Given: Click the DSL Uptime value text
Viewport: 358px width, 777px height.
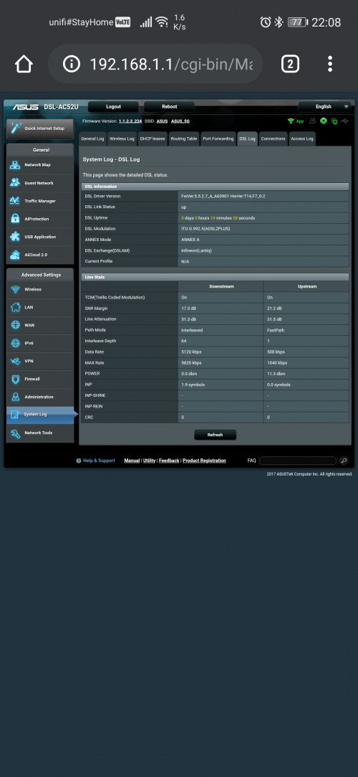Looking at the screenshot, I should [x=218, y=218].
